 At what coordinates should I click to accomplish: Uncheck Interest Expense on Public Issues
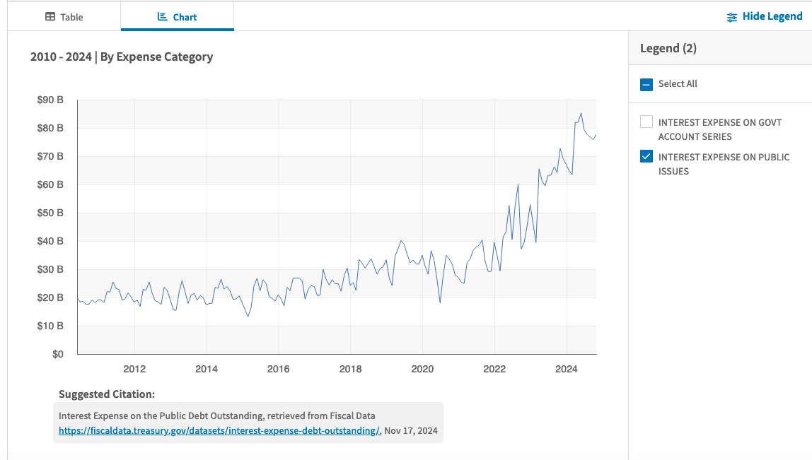[646, 156]
